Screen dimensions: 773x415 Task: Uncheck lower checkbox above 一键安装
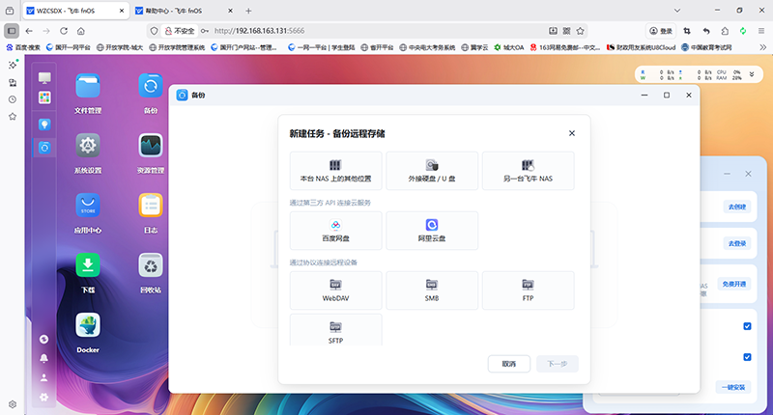[x=747, y=357]
